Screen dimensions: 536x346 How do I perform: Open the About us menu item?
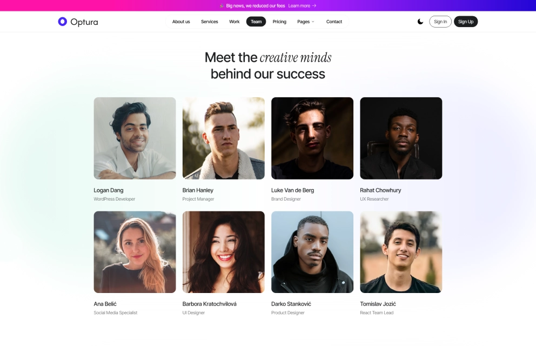click(x=181, y=22)
